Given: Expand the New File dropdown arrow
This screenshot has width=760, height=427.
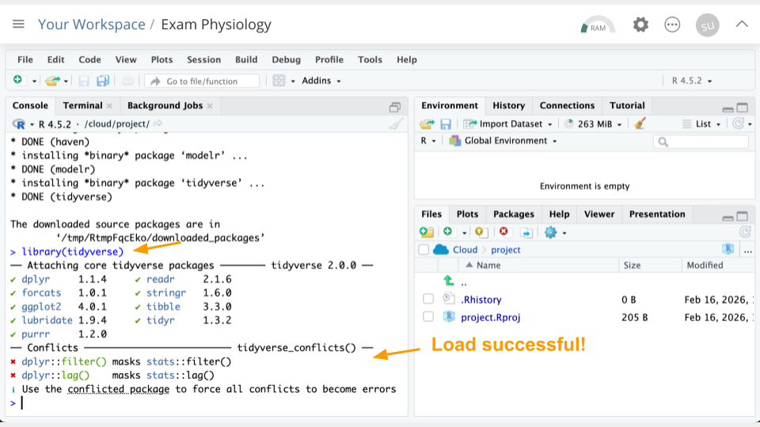Looking at the screenshot, I should [x=34, y=81].
